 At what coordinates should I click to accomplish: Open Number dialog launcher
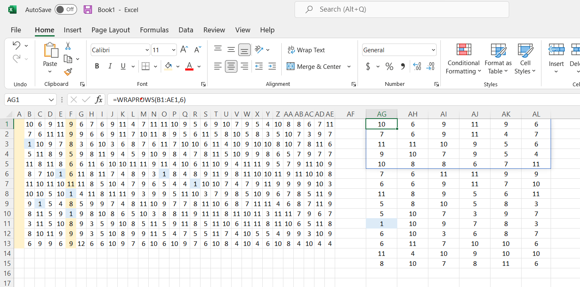click(x=437, y=84)
